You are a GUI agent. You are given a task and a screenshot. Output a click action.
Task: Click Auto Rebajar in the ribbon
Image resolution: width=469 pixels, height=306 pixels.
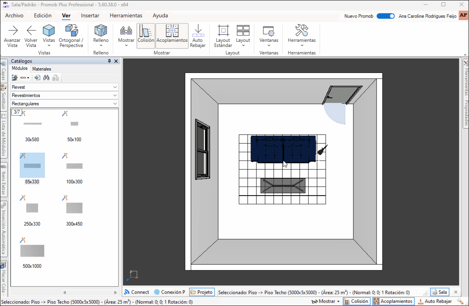coord(198,35)
